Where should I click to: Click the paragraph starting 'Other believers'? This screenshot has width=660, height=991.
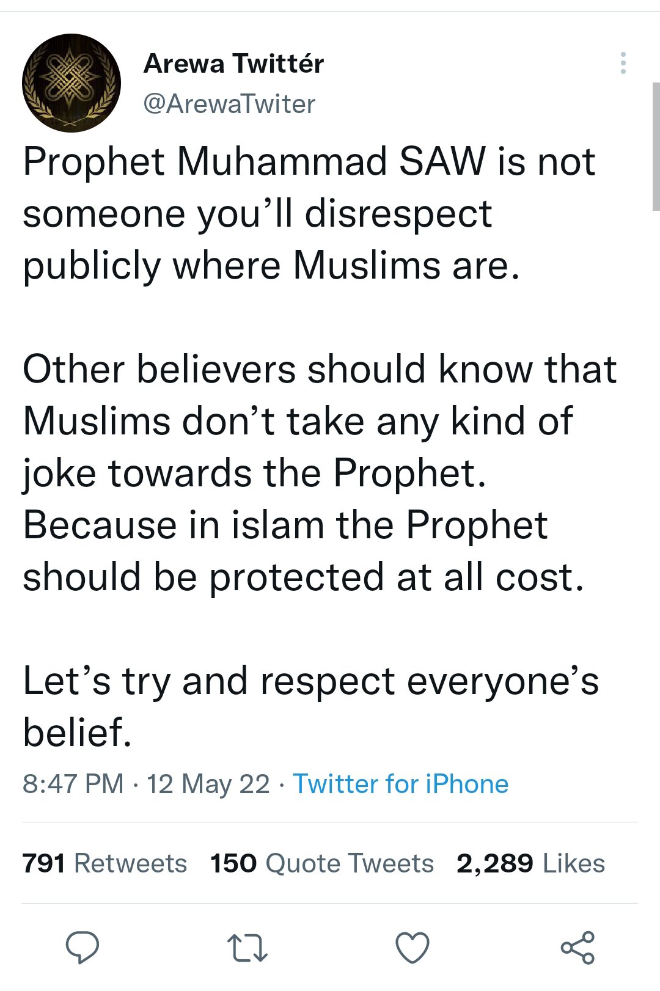[320, 474]
